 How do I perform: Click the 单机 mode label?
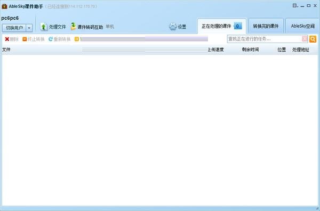(x=110, y=27)
